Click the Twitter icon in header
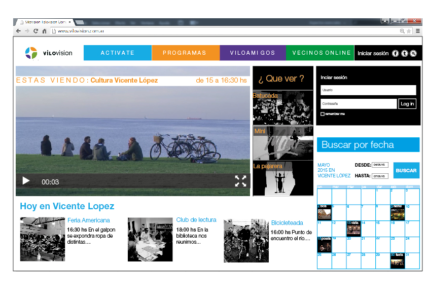The height and width of the screenshot is (302, 427). [x=405, y=53]
